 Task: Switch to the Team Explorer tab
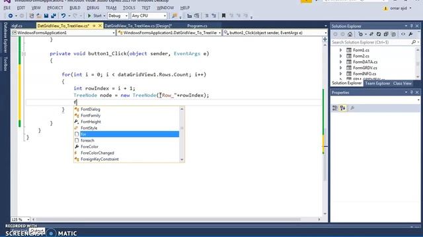click(x=377, y=84)
